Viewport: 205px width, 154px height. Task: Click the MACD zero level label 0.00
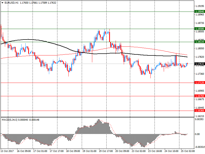pos(197,134)
